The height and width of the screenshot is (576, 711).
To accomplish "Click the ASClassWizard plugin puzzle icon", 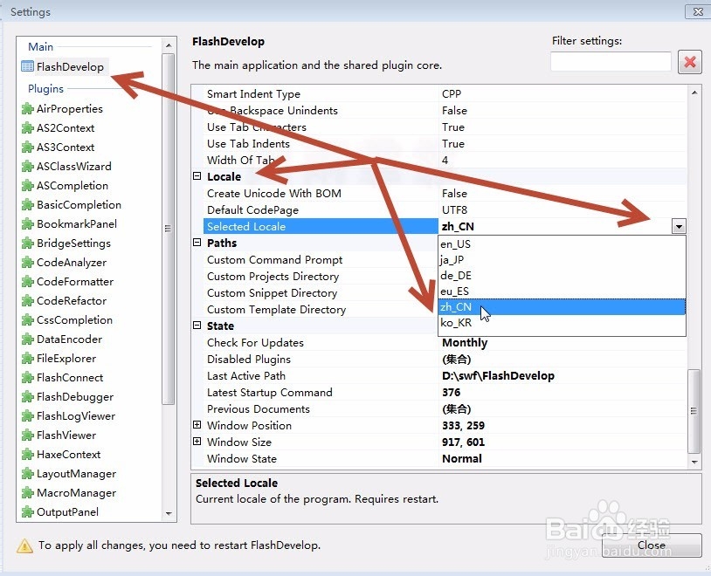I will pos(28,167).
